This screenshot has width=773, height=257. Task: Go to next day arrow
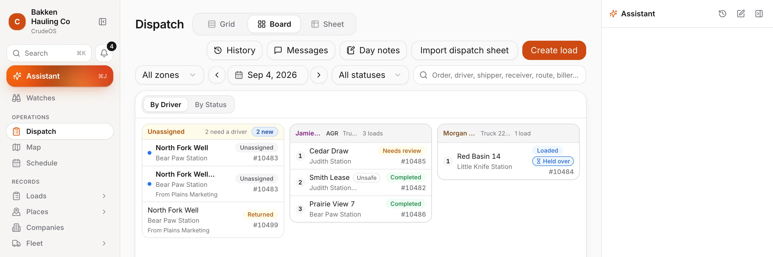point(319,75)
